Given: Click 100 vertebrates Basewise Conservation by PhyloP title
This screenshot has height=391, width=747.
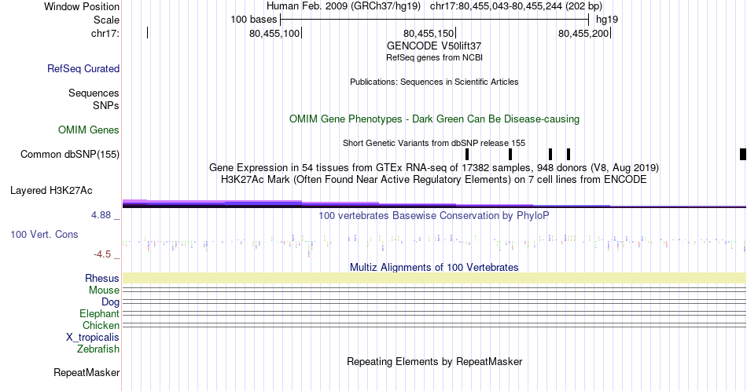Looking at the screenshot, I should [x=434, y=215].
